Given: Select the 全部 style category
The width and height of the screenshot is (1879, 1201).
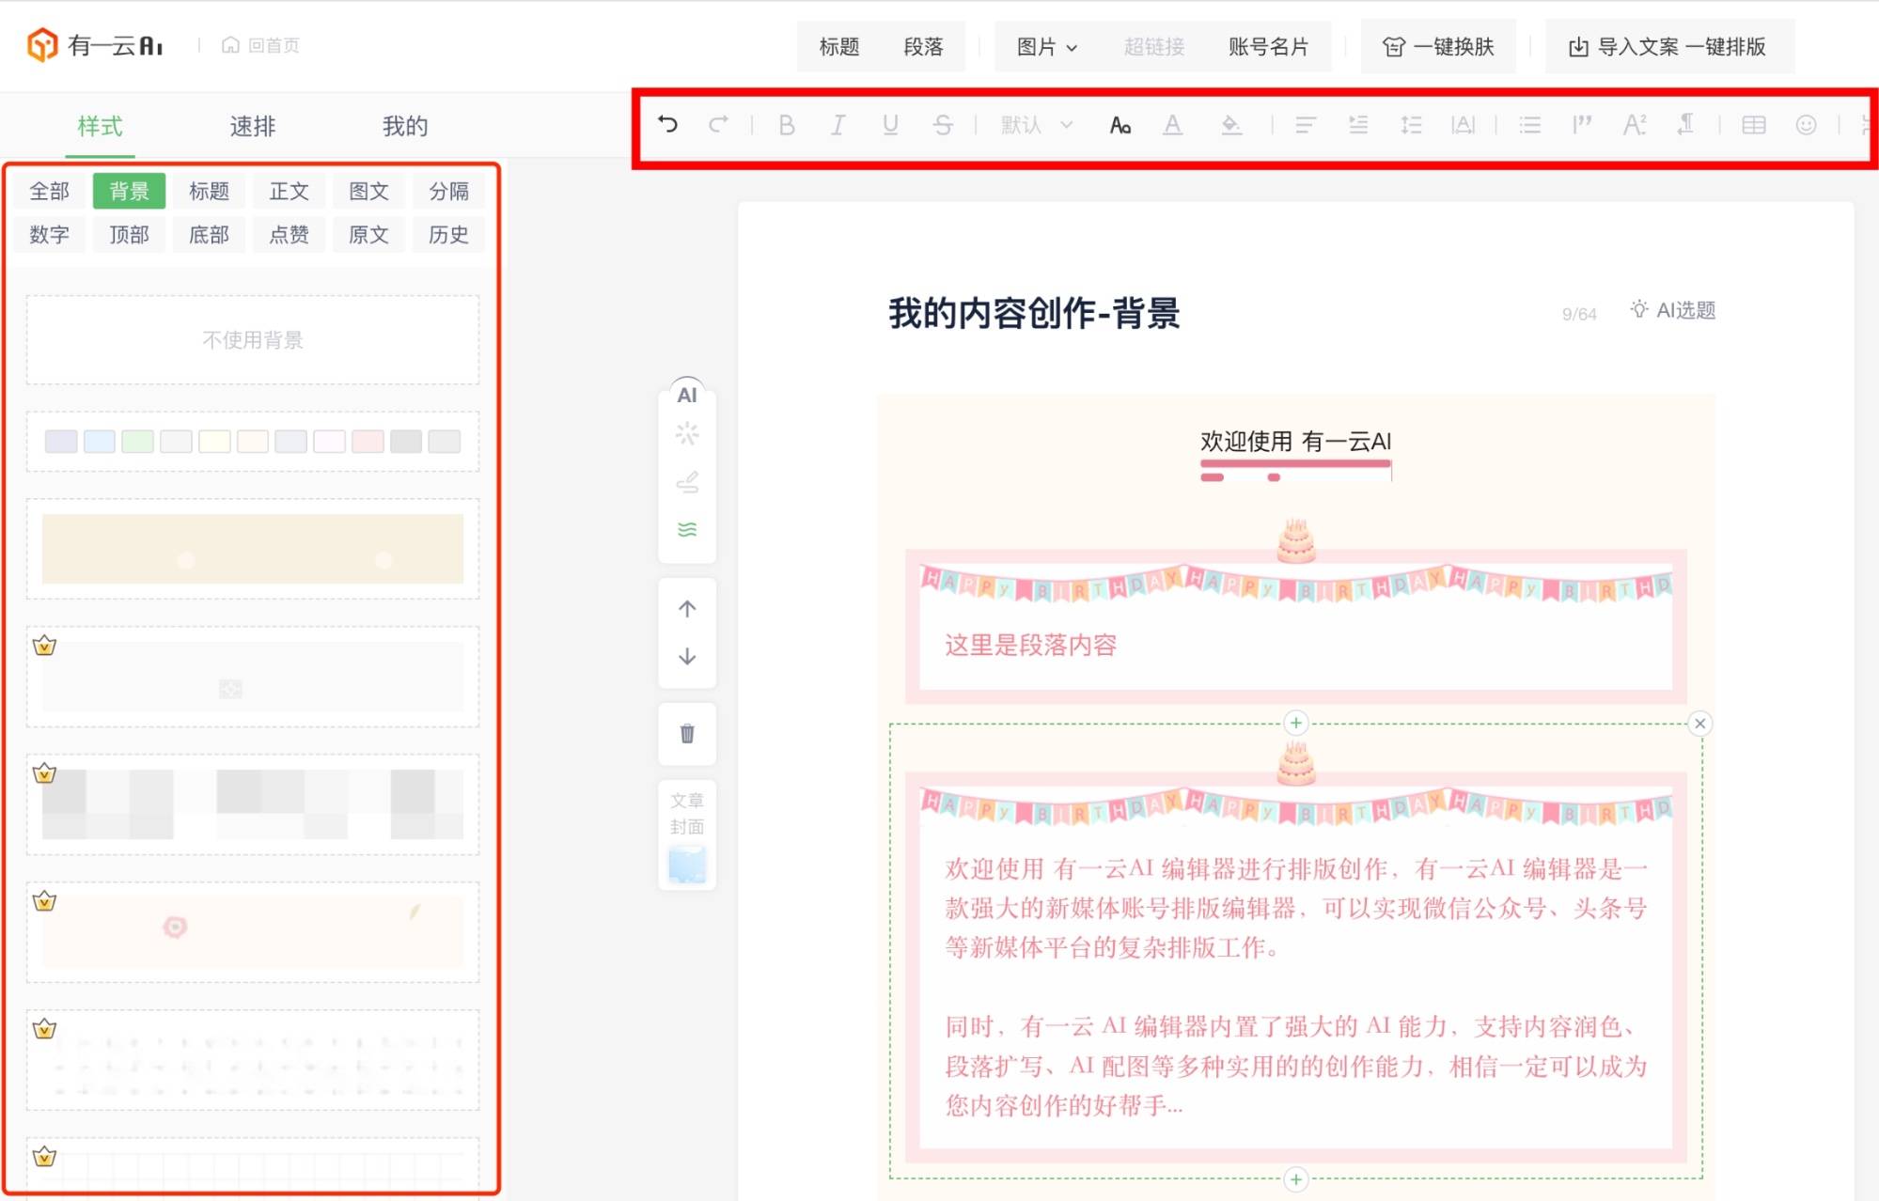Looking at the screenshot, I should (x=50, y=191).
